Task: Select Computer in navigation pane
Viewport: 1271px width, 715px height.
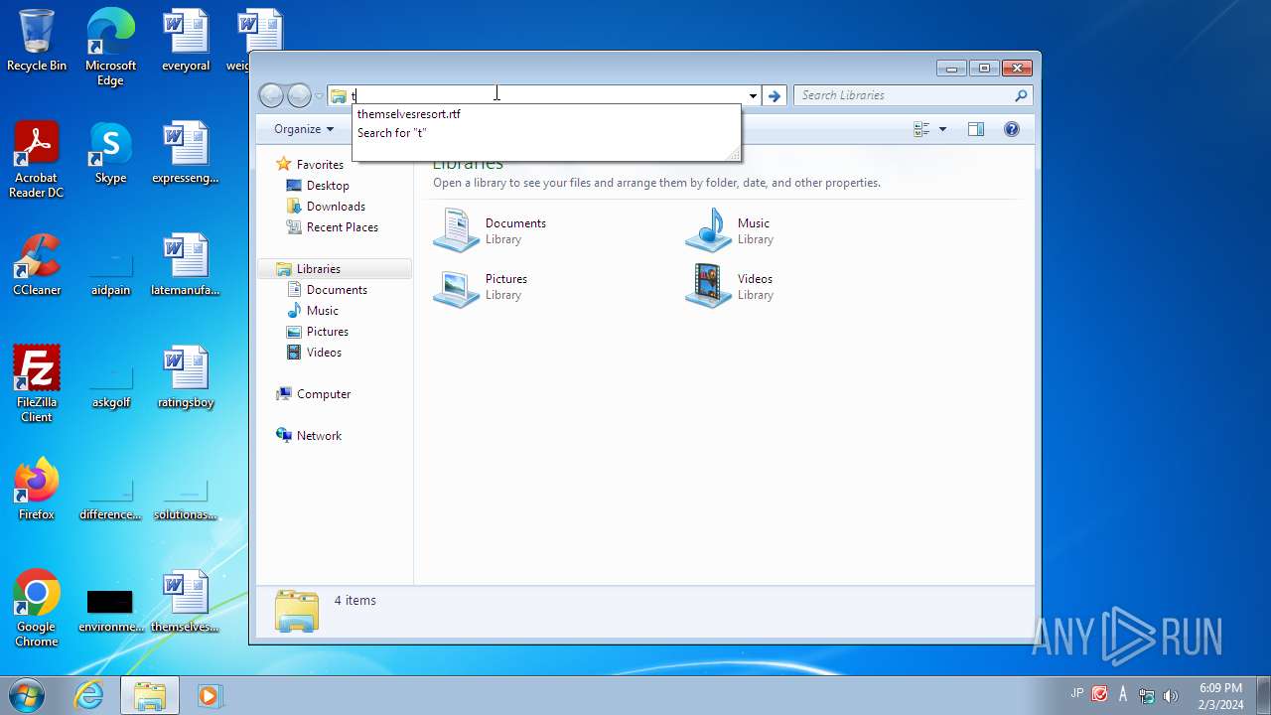Action: point(324,394)
